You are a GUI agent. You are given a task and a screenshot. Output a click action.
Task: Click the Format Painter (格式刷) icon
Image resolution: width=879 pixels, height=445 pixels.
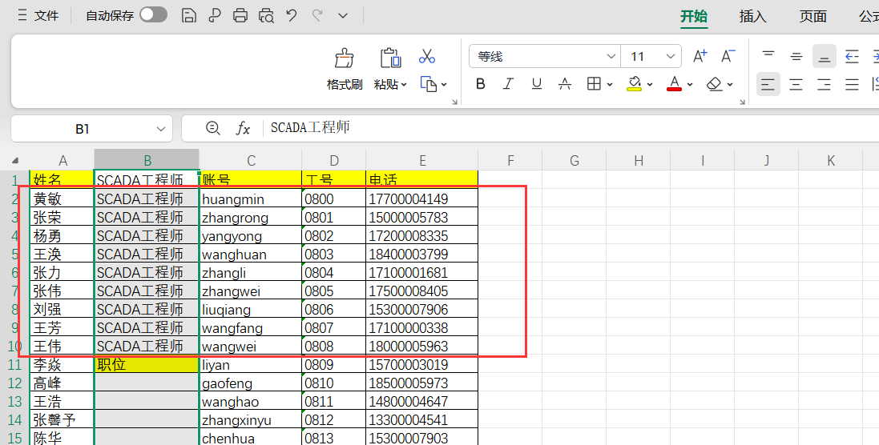point(344,58)
